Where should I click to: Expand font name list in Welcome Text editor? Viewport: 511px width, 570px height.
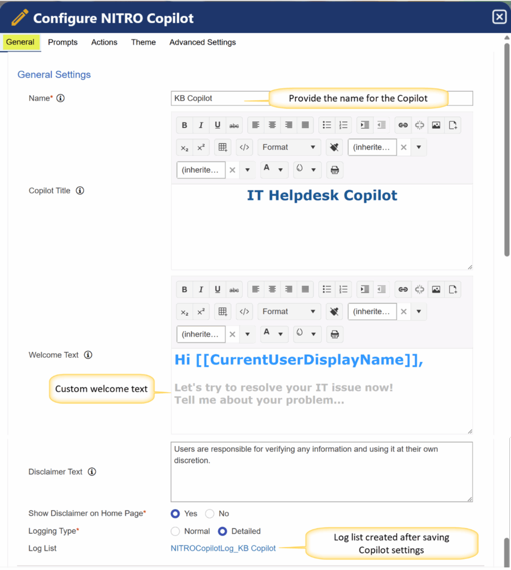pyautogui.click(x=419, y=312)
